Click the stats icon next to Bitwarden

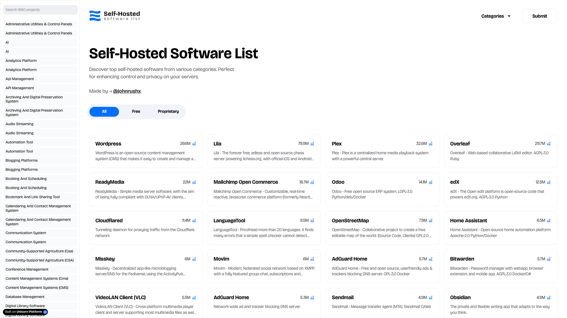coord(549,259)
